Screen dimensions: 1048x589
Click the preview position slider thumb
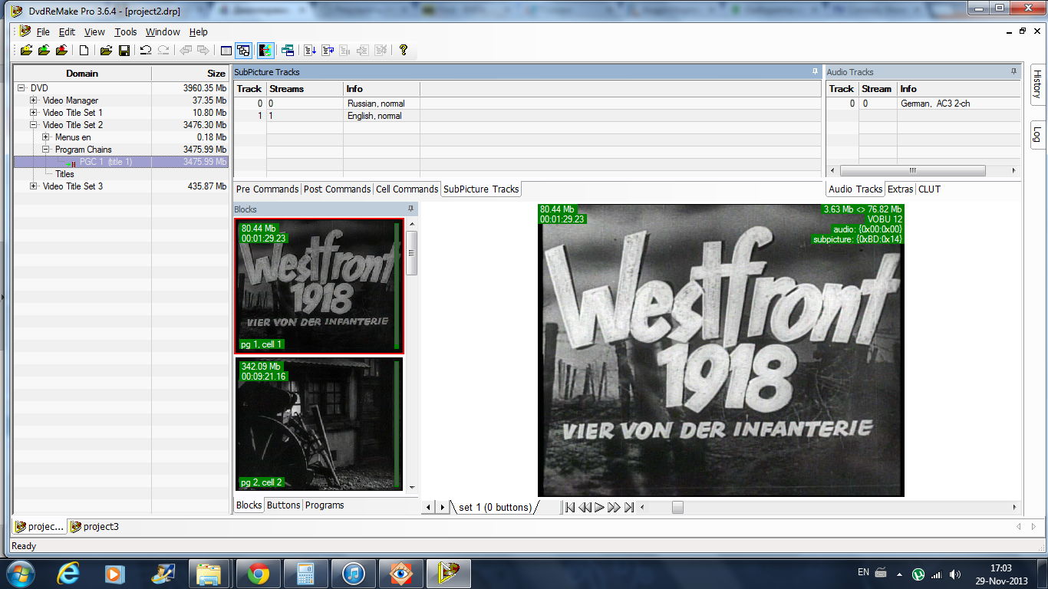pyautogui.click(x=677, y=507)
